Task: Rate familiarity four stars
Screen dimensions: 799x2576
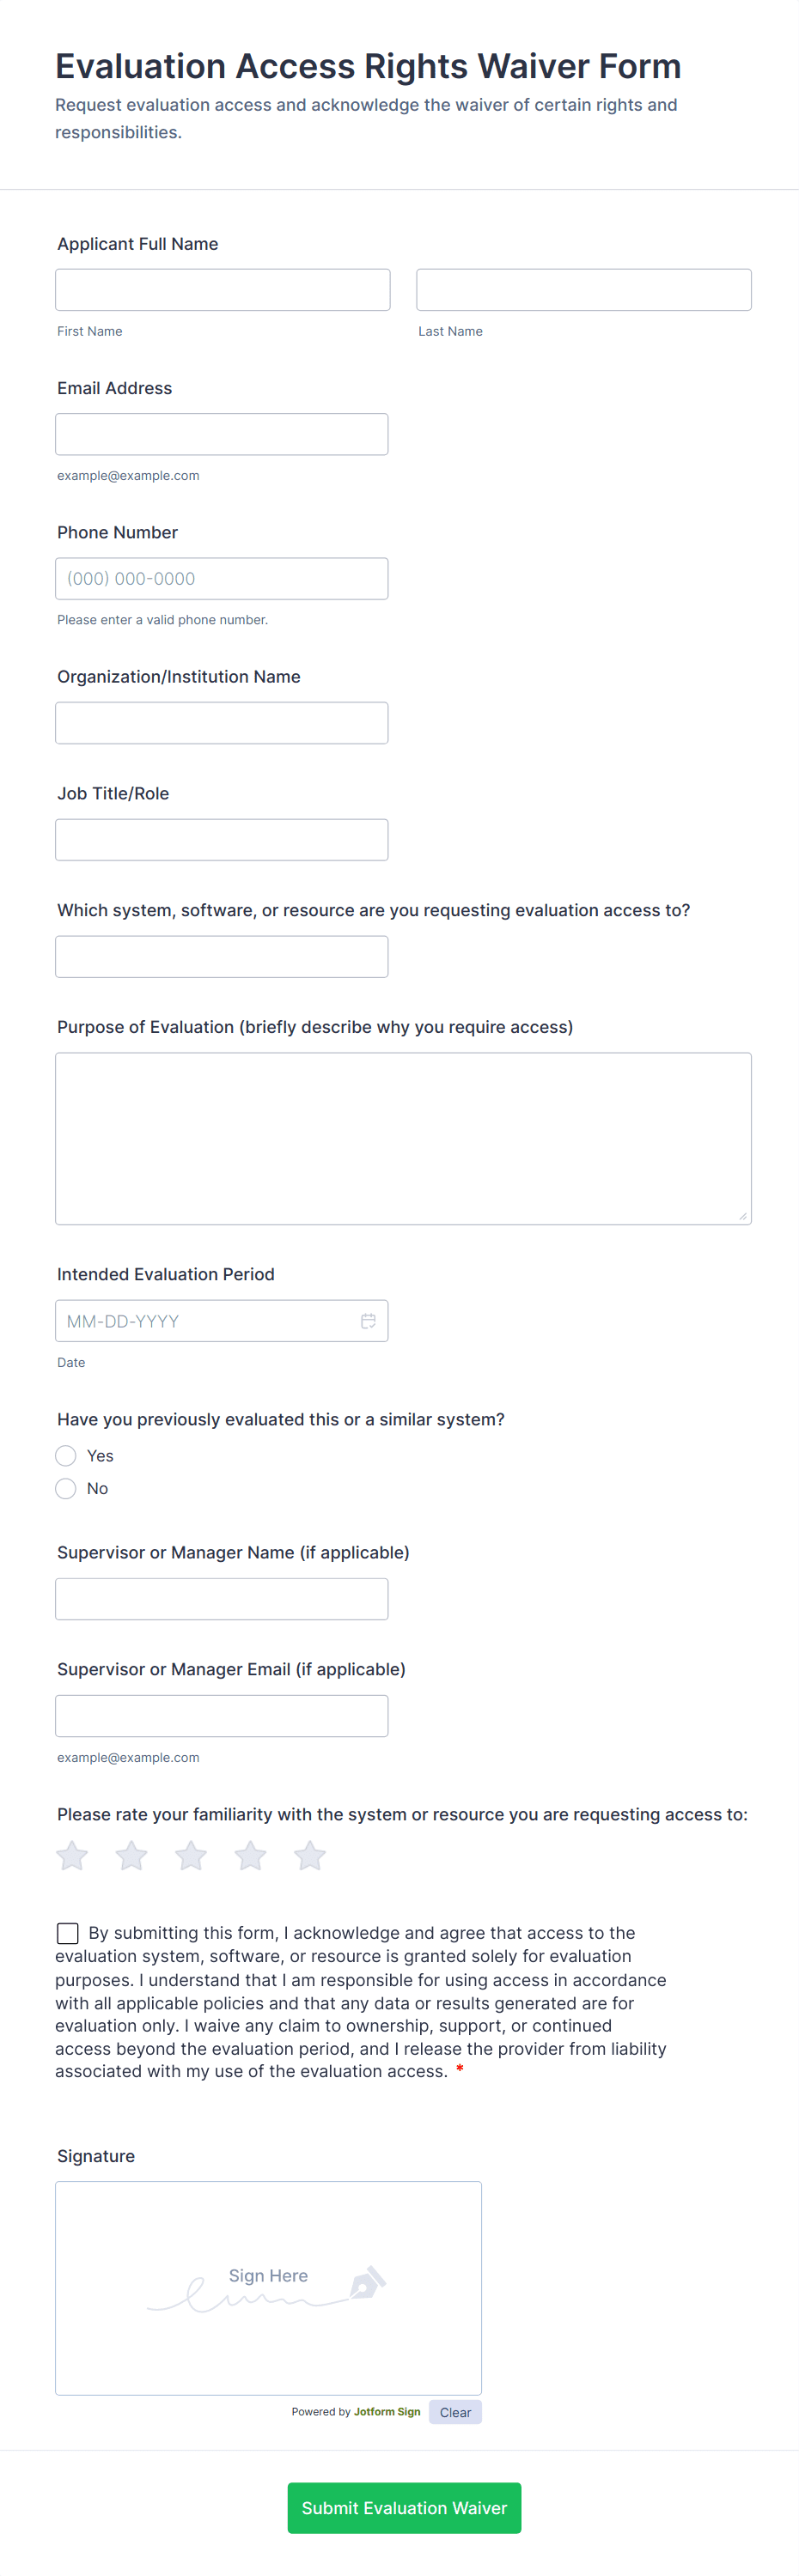Action: 250,1856
